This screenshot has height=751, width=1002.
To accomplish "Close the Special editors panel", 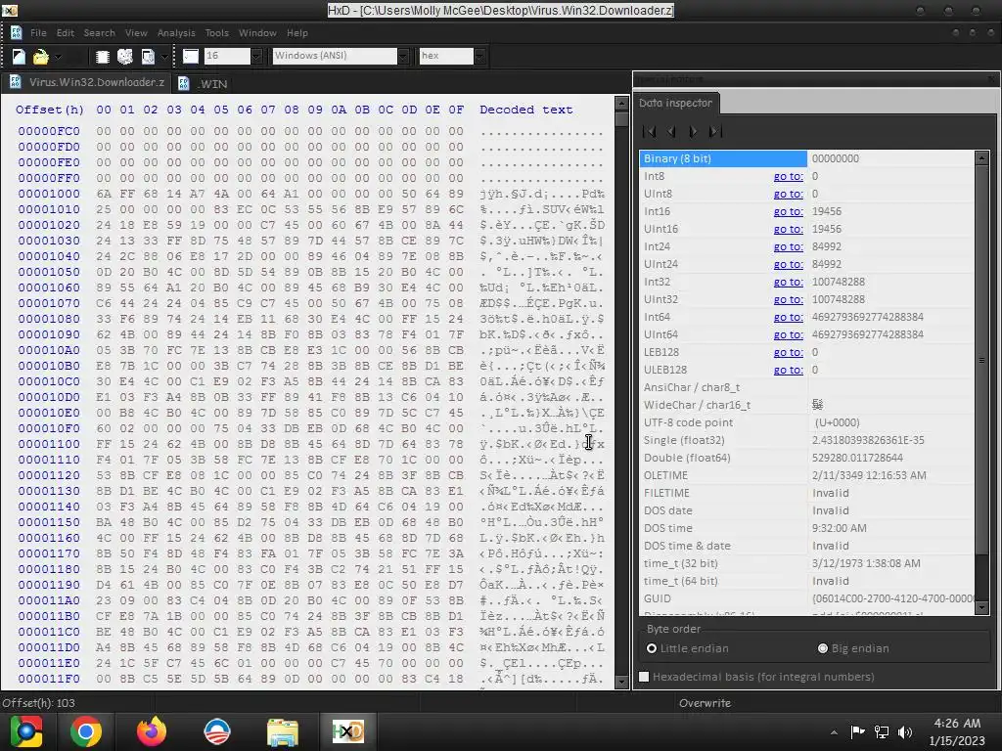I will point(991,79).
